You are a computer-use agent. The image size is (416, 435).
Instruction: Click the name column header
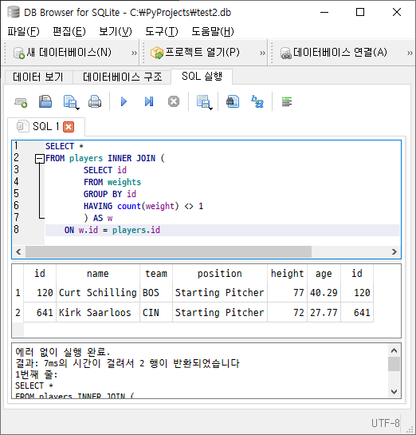click(98, 274)
